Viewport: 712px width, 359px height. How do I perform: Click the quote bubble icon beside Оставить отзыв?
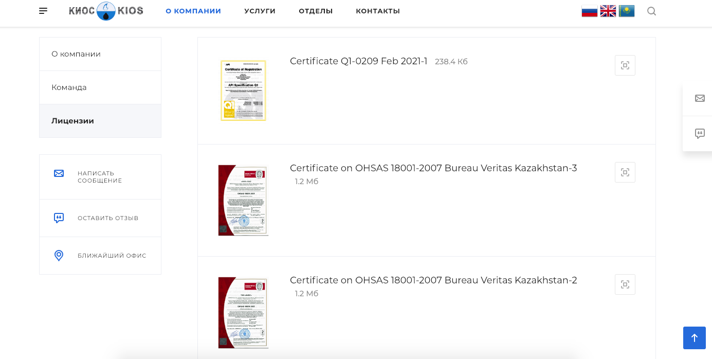[x=59, y=218]
